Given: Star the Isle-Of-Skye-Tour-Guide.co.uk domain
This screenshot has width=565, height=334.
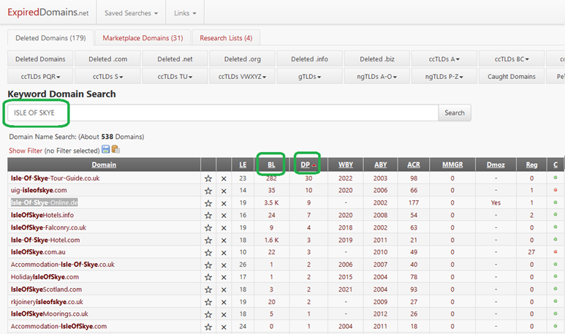Looking at the screenshot, I should click(208, 178).
